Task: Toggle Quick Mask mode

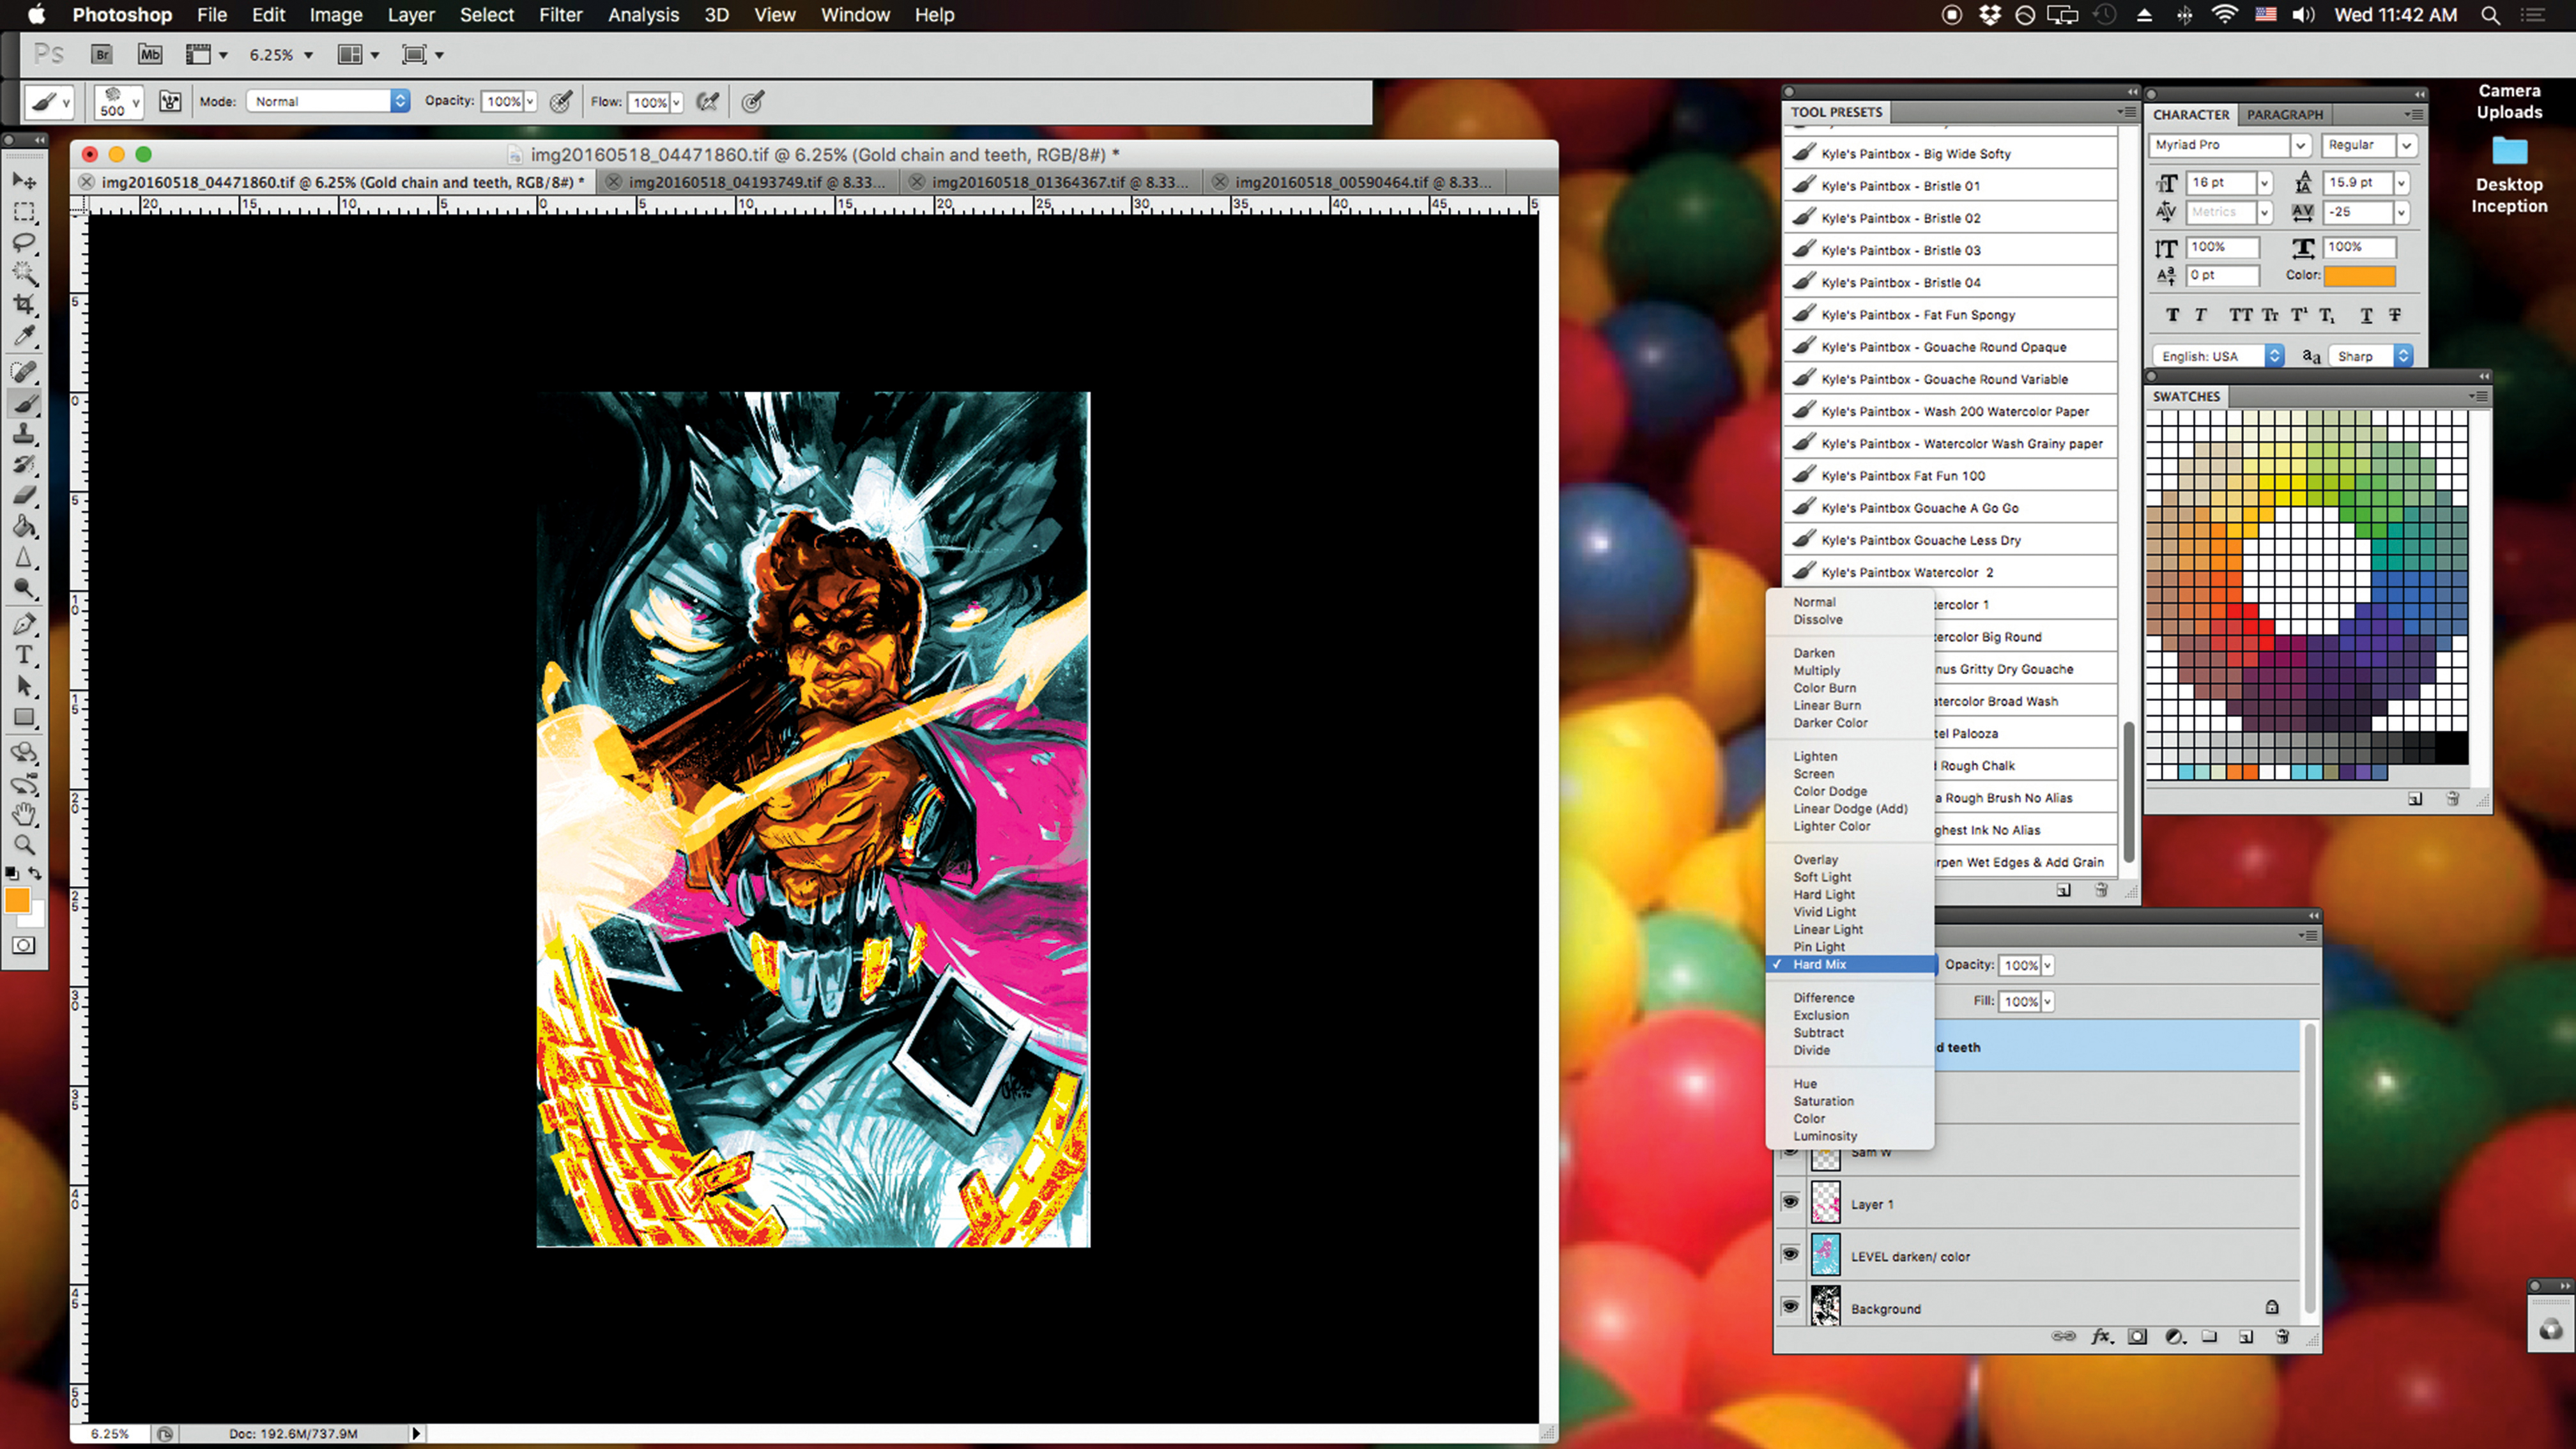Action: point(24,945)
